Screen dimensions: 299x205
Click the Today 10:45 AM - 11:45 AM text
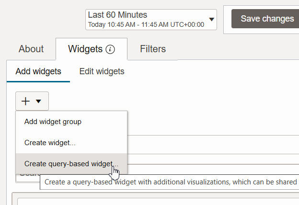pos(146,24)
